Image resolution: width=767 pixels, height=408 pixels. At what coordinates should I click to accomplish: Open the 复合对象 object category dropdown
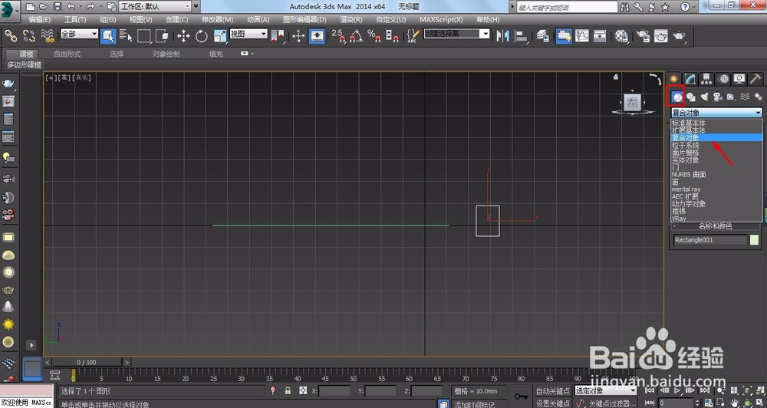716,113
